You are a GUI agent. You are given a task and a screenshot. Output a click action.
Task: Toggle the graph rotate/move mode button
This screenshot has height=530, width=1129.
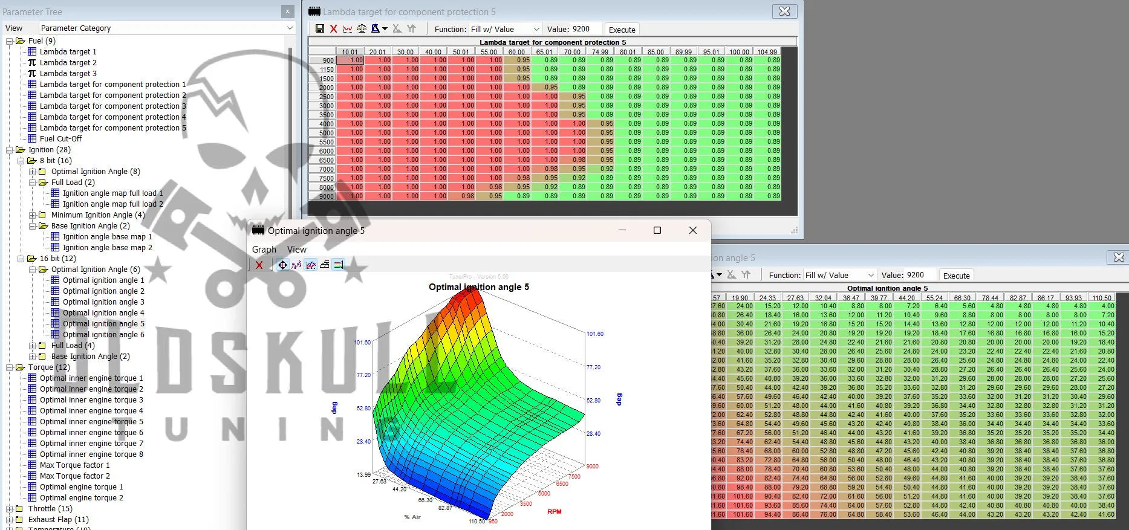click(x=282, y=265)
